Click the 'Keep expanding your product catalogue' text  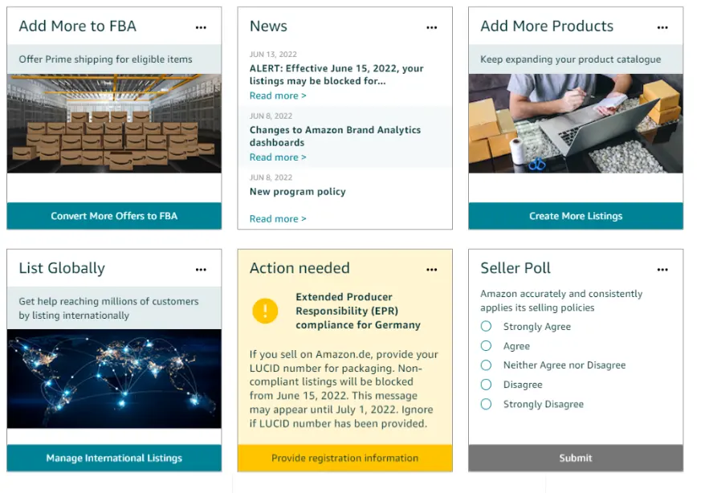pos(571,59)
